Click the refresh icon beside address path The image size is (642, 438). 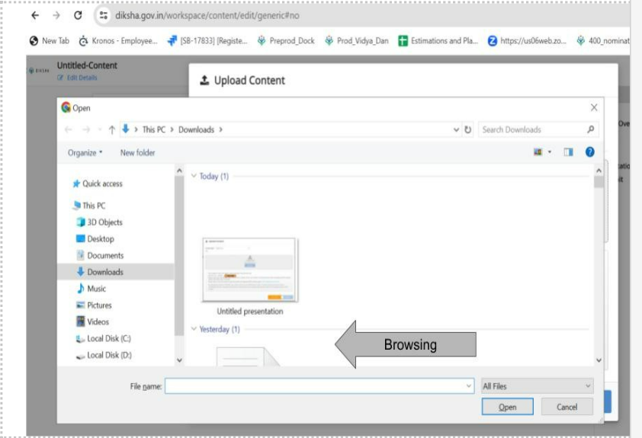[x=468, y=129]
